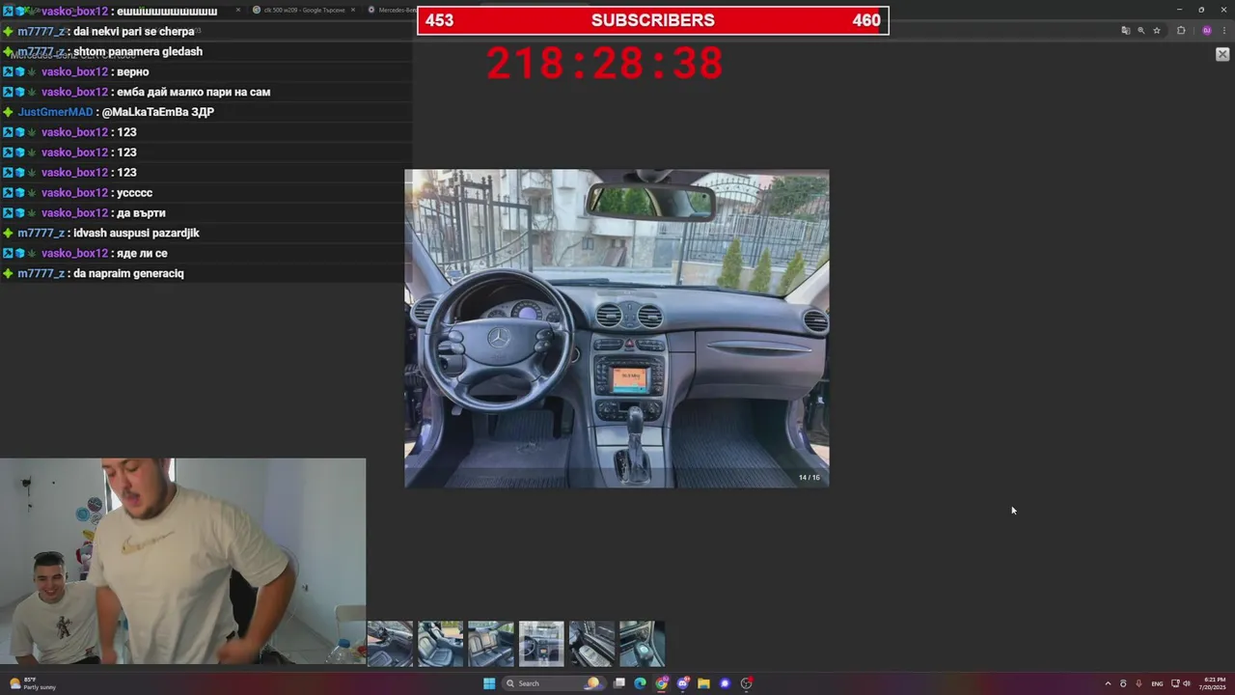
Task: Click the zoom magnifier icon in address bar
Action: [x=1140, y=31]
